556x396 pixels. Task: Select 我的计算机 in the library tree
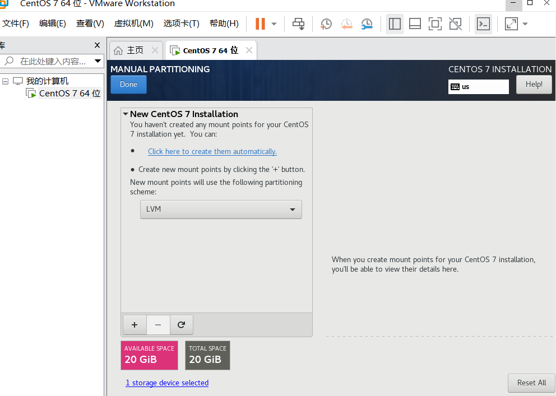click(x=47, y=81)
